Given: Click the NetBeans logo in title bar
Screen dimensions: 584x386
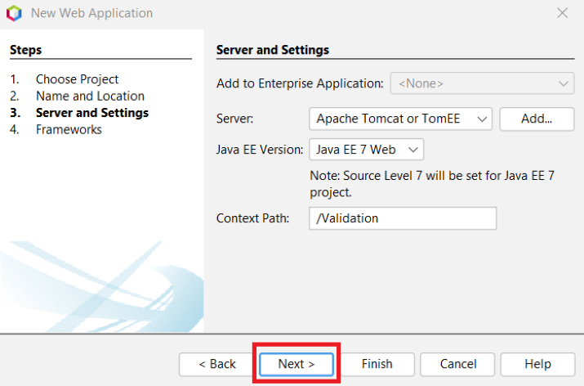Looking at the screenshot, I should [x=13, y=13].
